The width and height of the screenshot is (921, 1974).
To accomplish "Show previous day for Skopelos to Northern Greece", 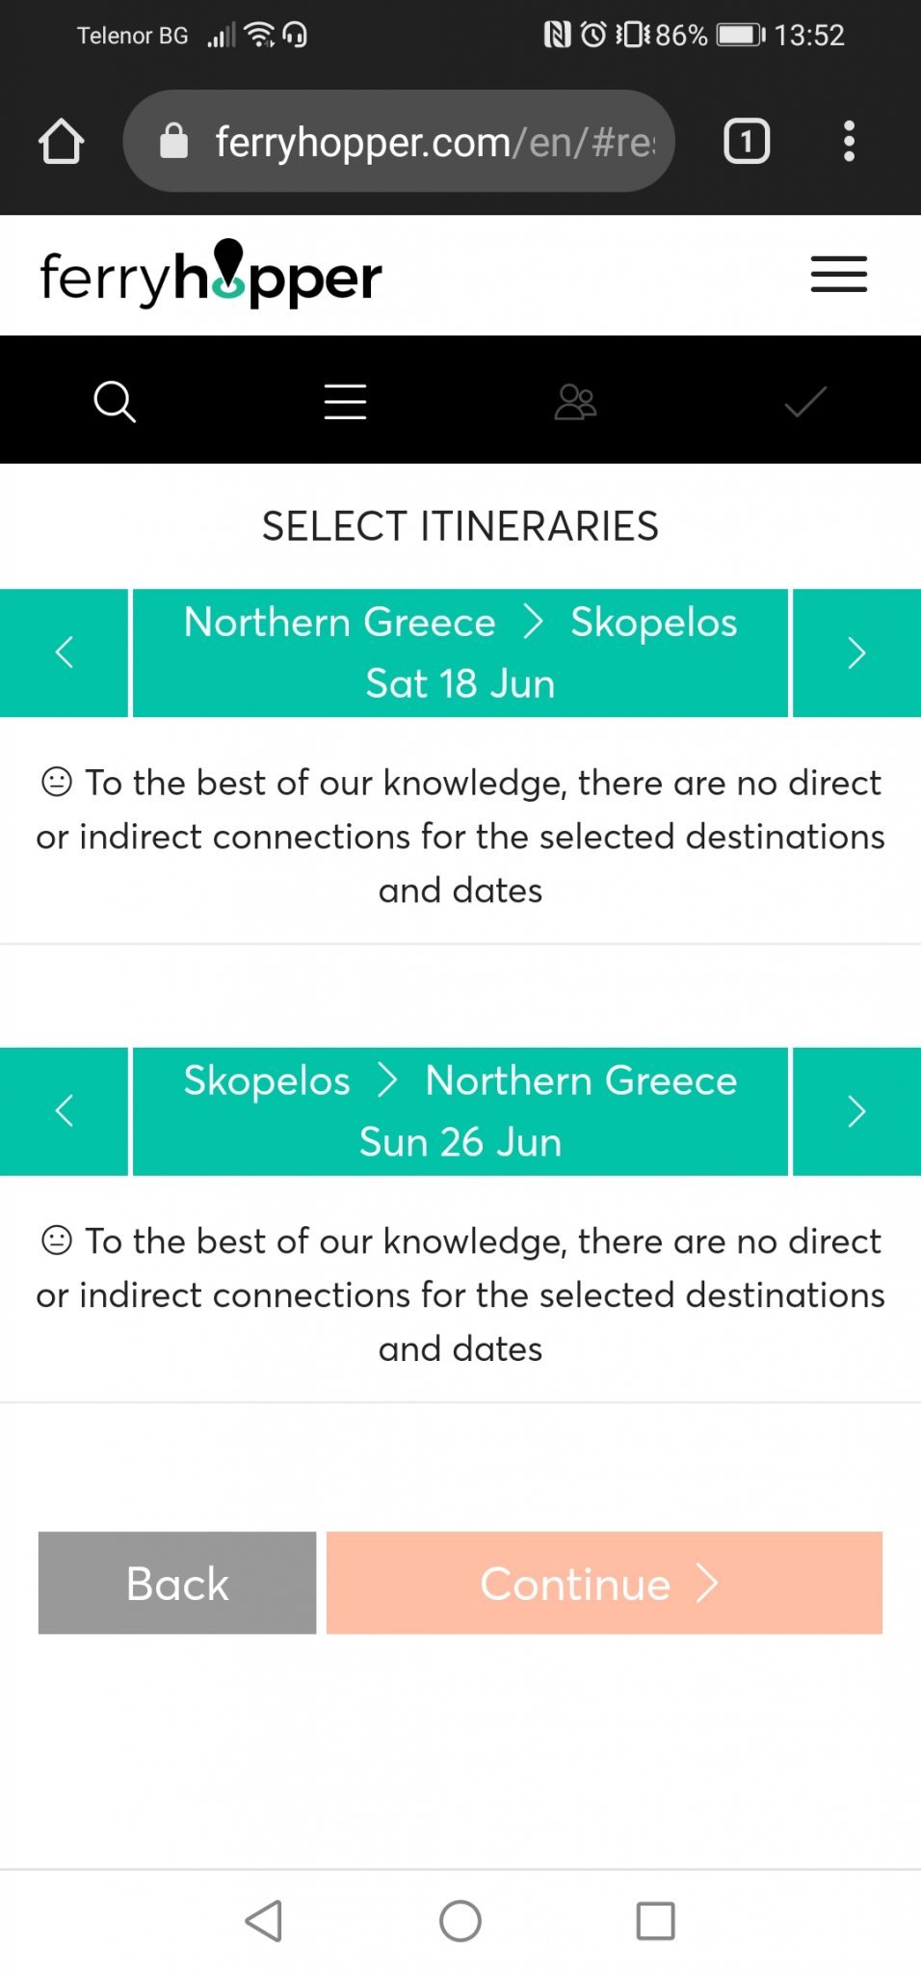I will pyautogui.click(x=64, y=1111).
